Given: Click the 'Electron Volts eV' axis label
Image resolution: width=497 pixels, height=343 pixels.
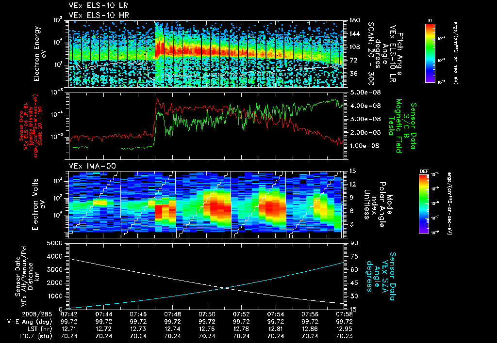Looking at the screenshot, I should pyautogui.click(x=38, y=204).
